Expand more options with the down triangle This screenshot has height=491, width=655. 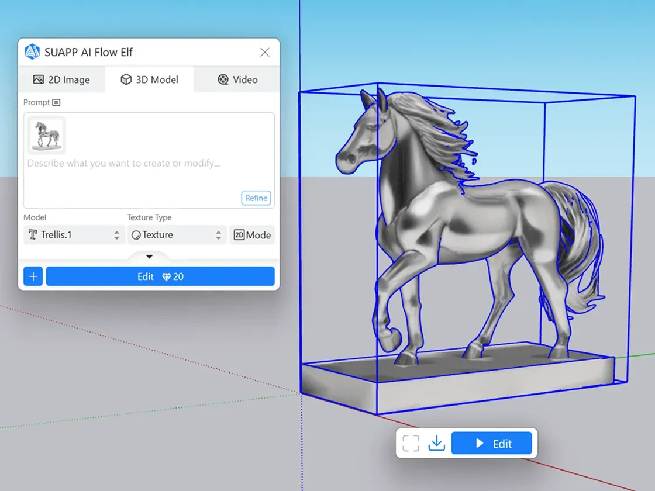point(149,257)
